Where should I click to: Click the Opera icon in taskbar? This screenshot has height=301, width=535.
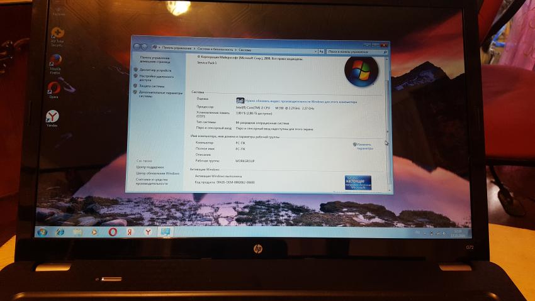coord(112,232)
